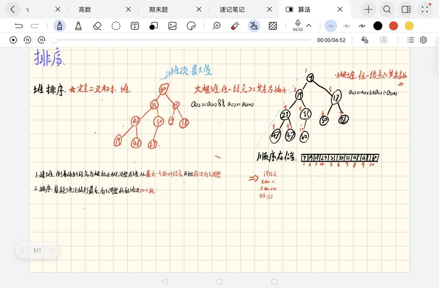Screen dimensions: 439x288
Task: Open the recording list icon
Action: coord(411,40)
